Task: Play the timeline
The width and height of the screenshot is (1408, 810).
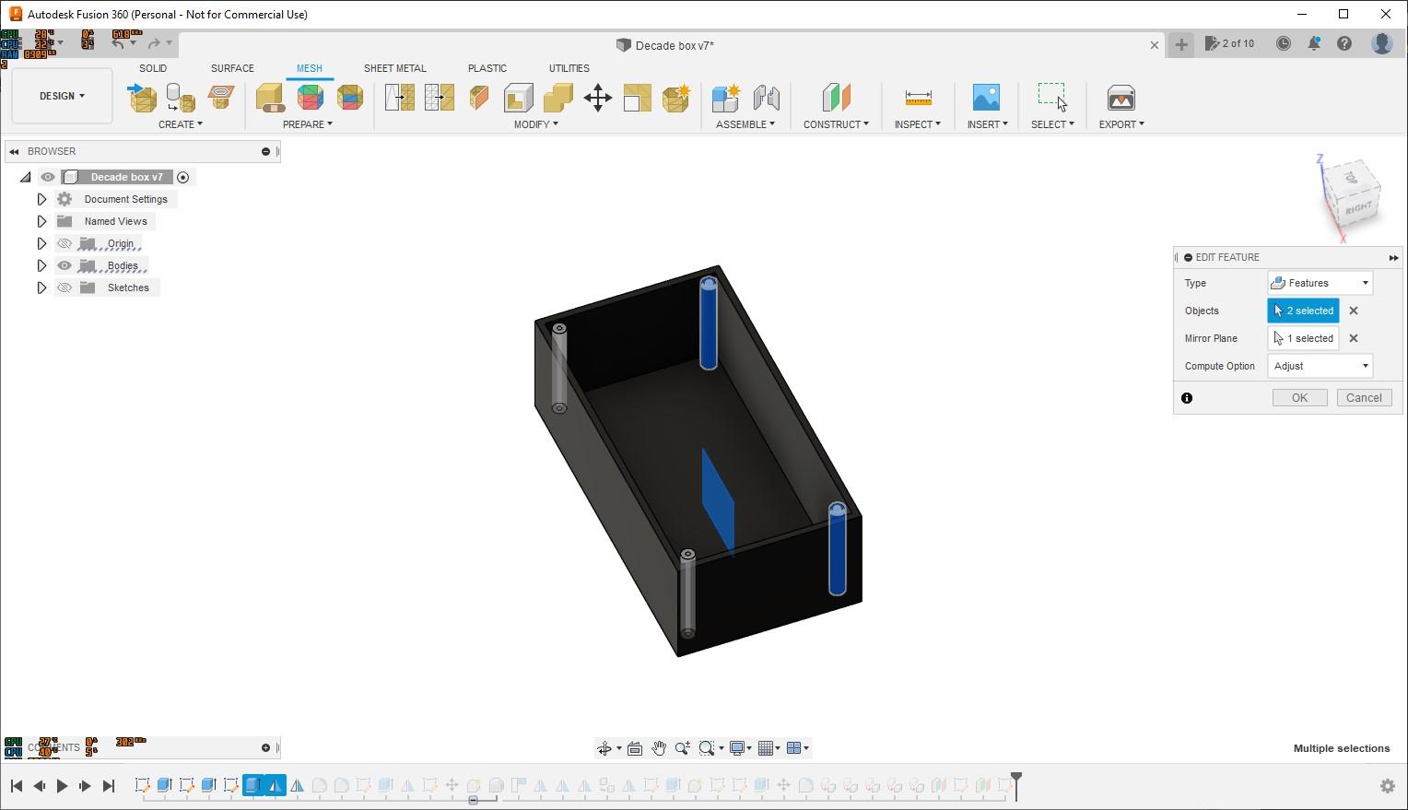Action: point(62,786)
